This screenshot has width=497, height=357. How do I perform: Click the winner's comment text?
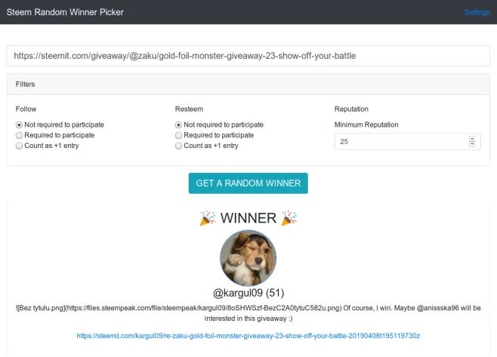coord(248,312)
